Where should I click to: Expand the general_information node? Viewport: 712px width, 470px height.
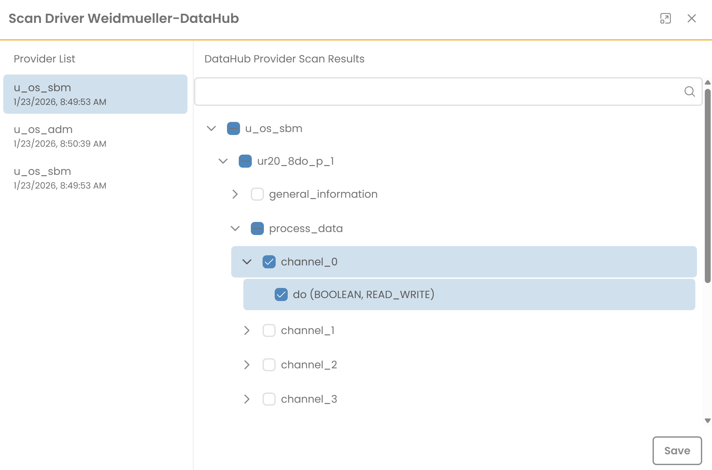pyautogui.click(x=235, y=194)
